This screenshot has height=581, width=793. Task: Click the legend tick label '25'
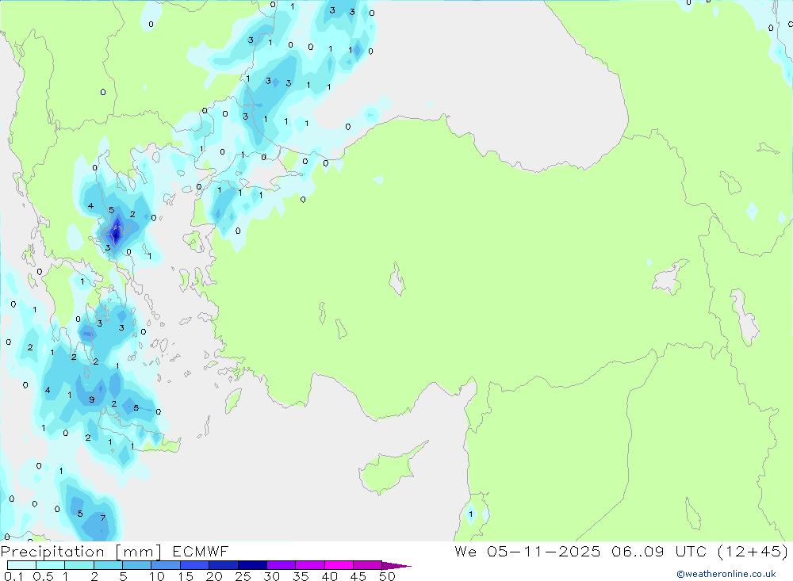point(243,576)
